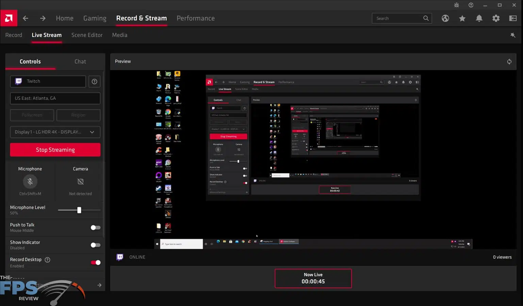Disable the Record Desktop switch
This screenshot has height=306, width=523.
click(96, 262)
